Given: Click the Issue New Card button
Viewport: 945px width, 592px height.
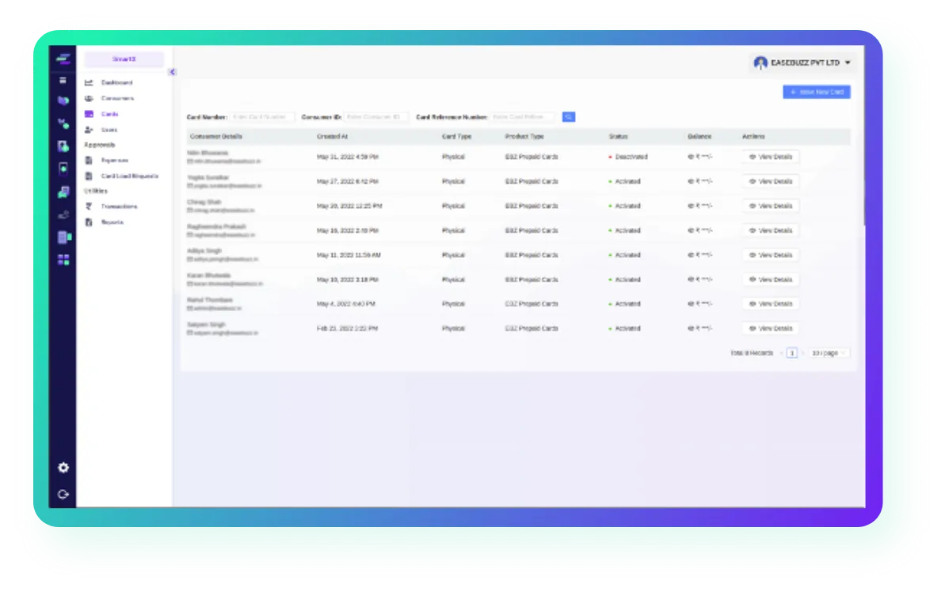Looking at the screenshot, I should (x=817, y=92).
